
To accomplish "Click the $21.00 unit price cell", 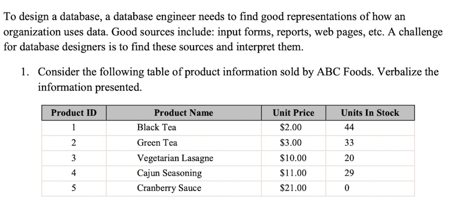I will 294,188.
